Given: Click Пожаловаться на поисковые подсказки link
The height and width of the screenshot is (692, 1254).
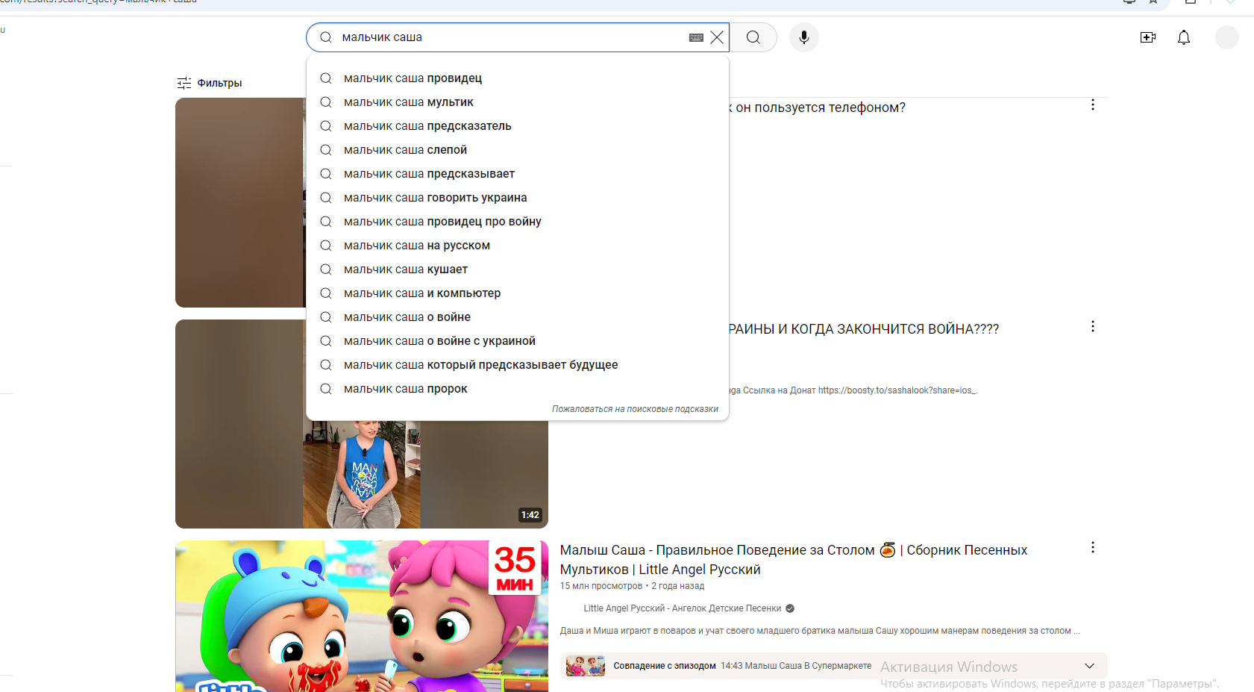Looking at the screenshot, I should tap(635, 409).
